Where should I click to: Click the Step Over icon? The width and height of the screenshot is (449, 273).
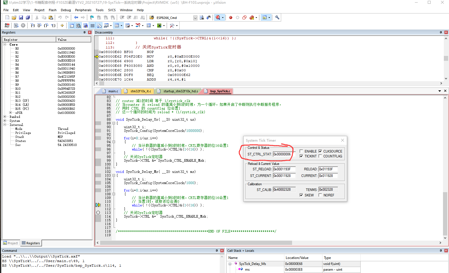pyautogui.click(x=40, y=26)
